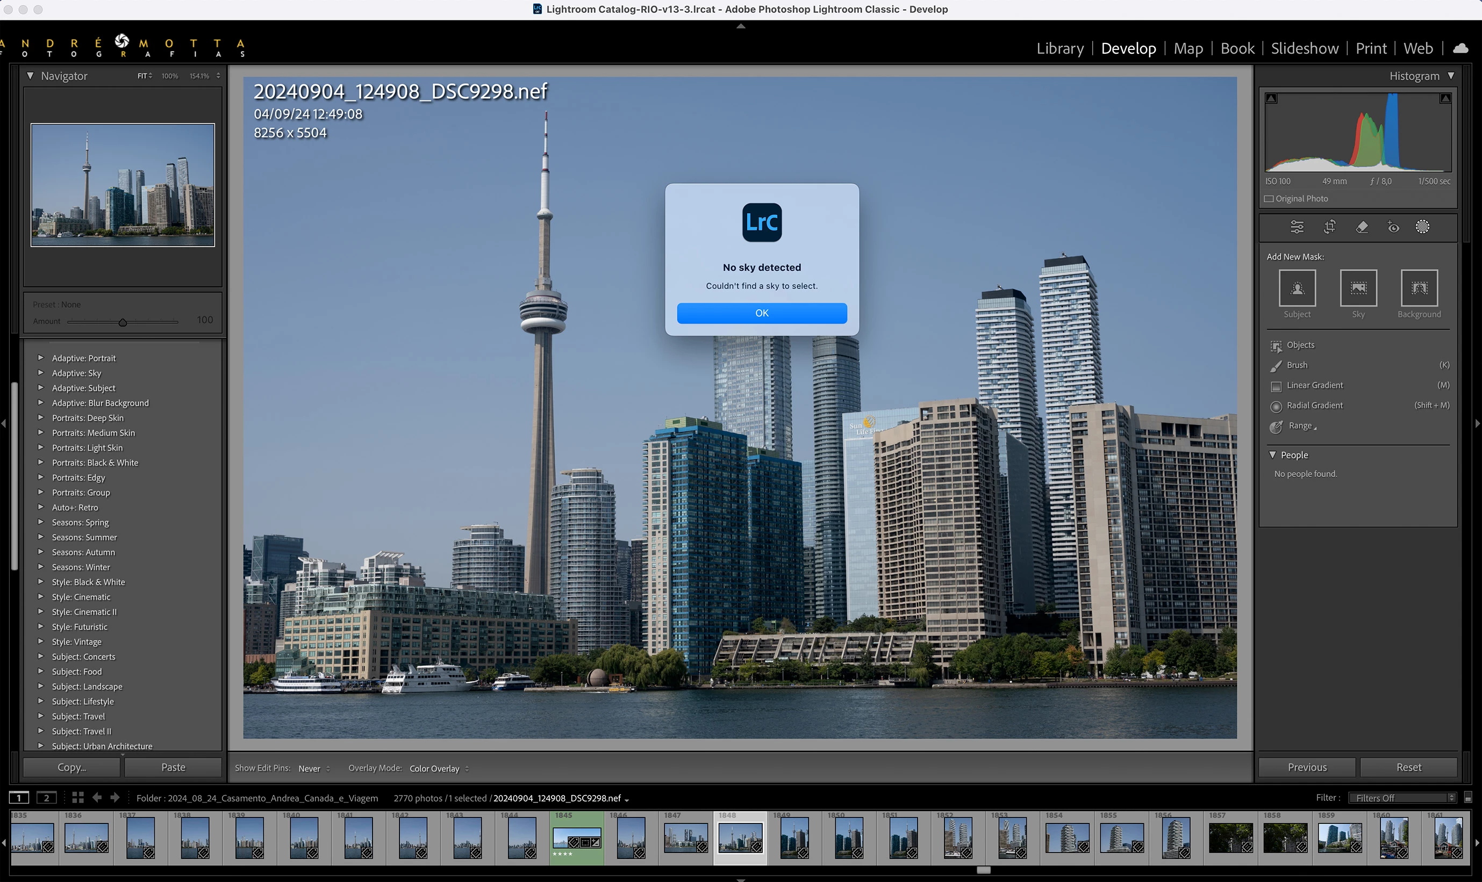Open the Slideshow module
This screenshot has width=1482, height=882.
click(x=1304, y=49)
